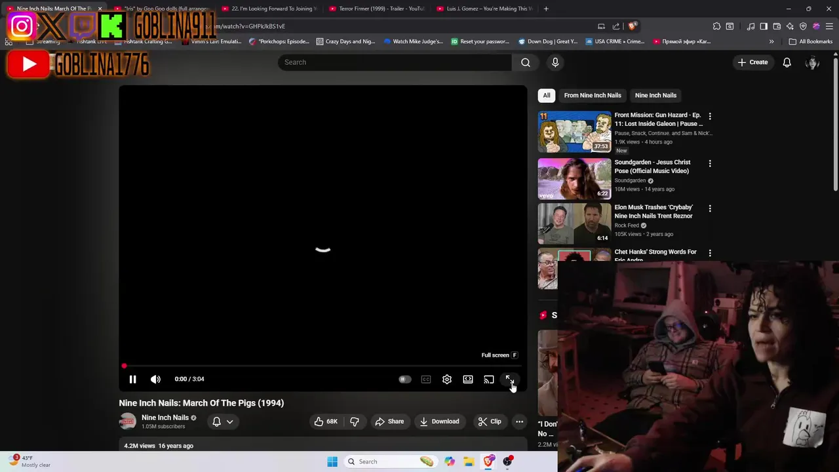Toggle the browser sidebar panel icon
Screen dimensions: 839x472
coord(764,26)
